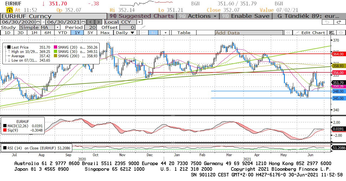
Task: Click the 356.00 red level label
Action: pos(338,73)
